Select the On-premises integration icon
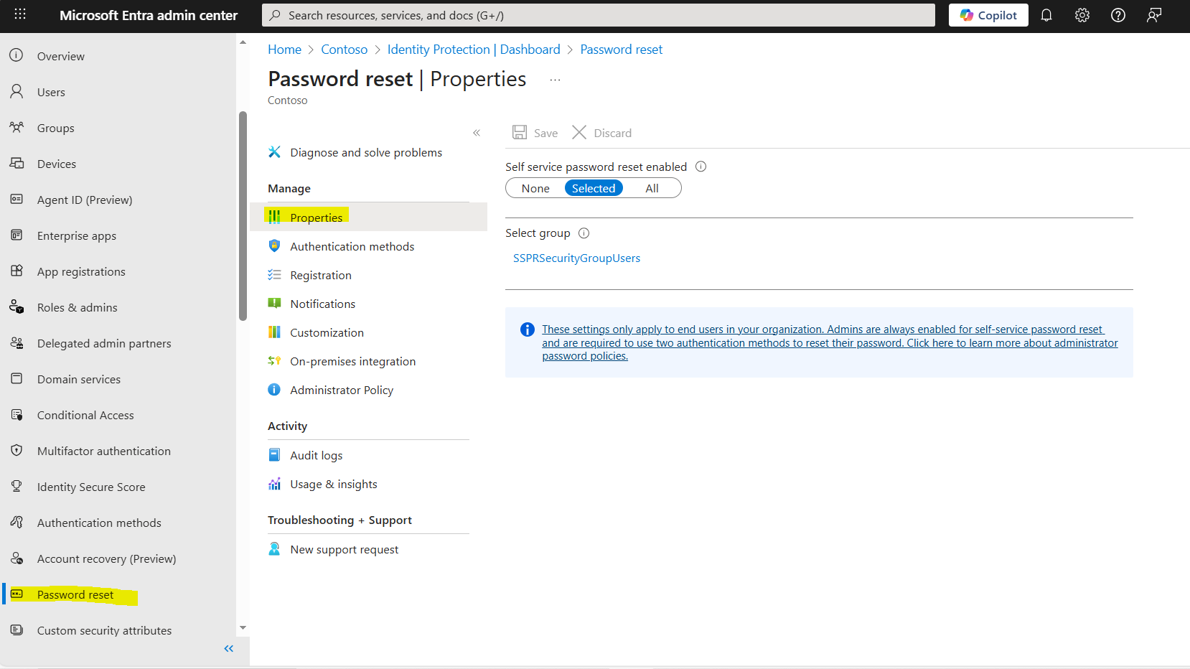This screenshot has height=669, width=1190. 274,361
